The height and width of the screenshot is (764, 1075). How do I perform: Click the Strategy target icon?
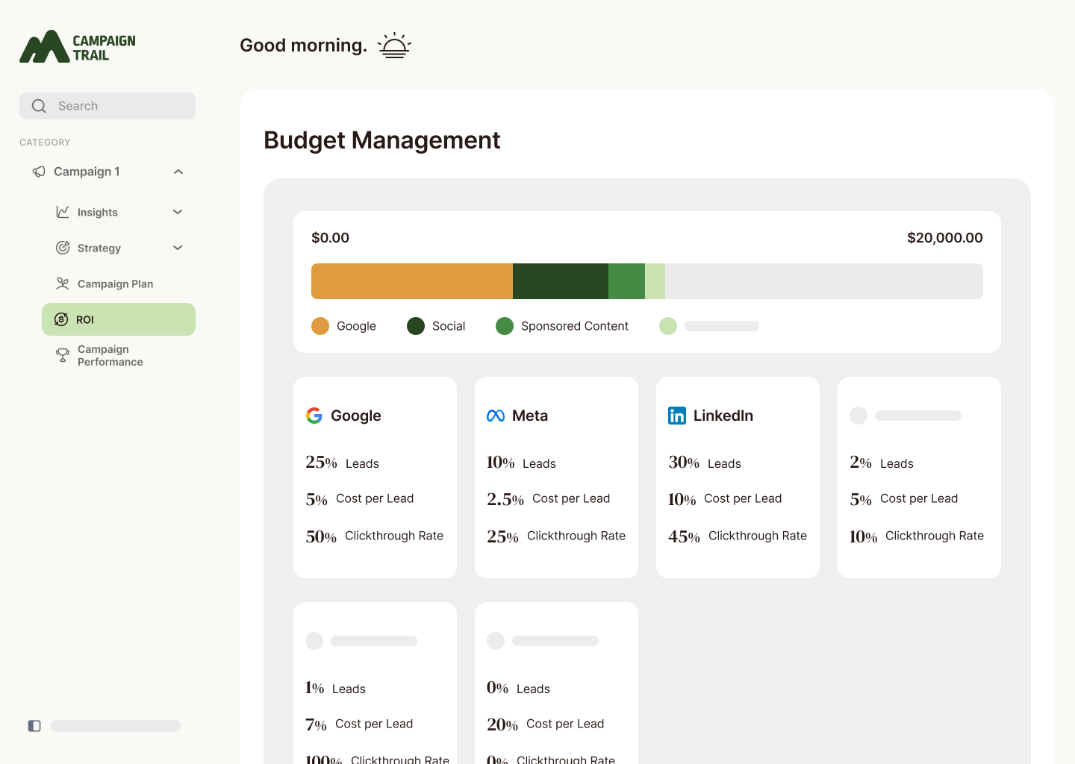pos(63,248)
